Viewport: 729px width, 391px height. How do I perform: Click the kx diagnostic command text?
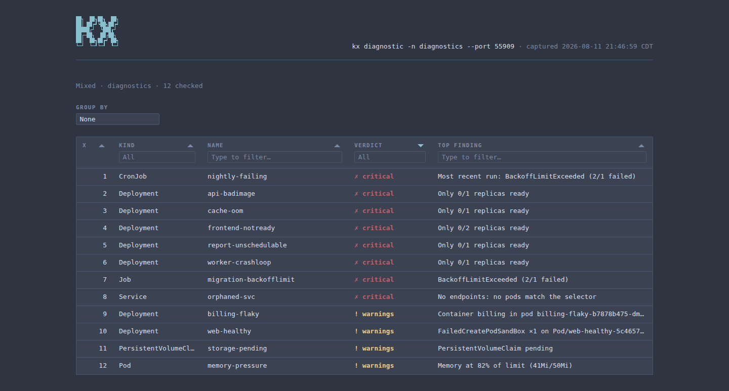click(x=433, y=47)
